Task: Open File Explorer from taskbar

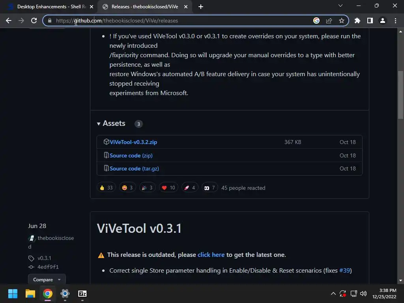Action: 30,294
